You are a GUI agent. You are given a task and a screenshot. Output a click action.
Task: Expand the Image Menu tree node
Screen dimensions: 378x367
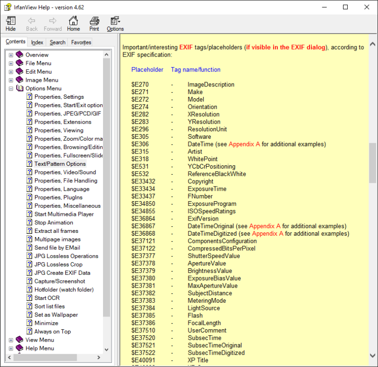coord(11,80)
